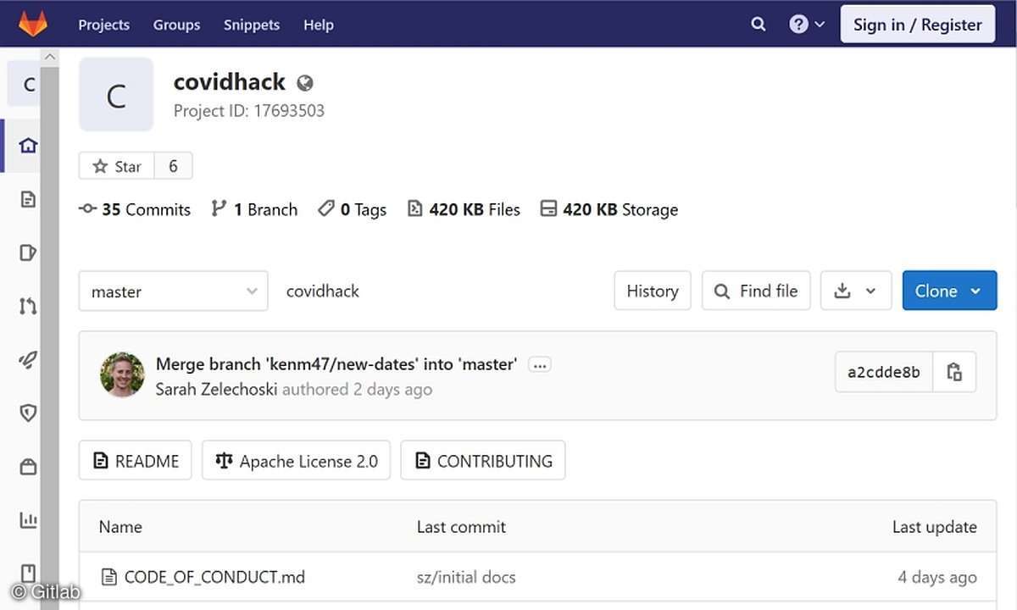The image size is (1017, 610).
Task: View the 0 Tags link
Action: [352, 209]
